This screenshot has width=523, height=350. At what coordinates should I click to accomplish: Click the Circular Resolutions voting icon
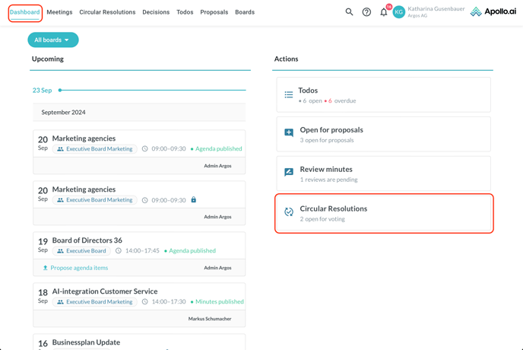point(289,212)
